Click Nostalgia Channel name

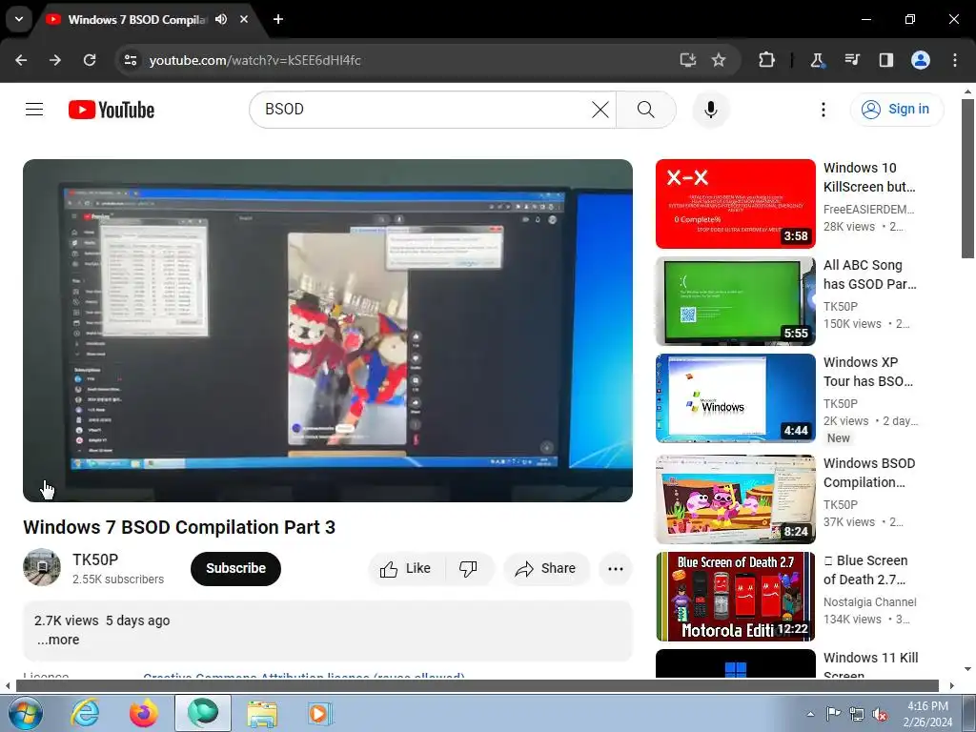point(869,602)
